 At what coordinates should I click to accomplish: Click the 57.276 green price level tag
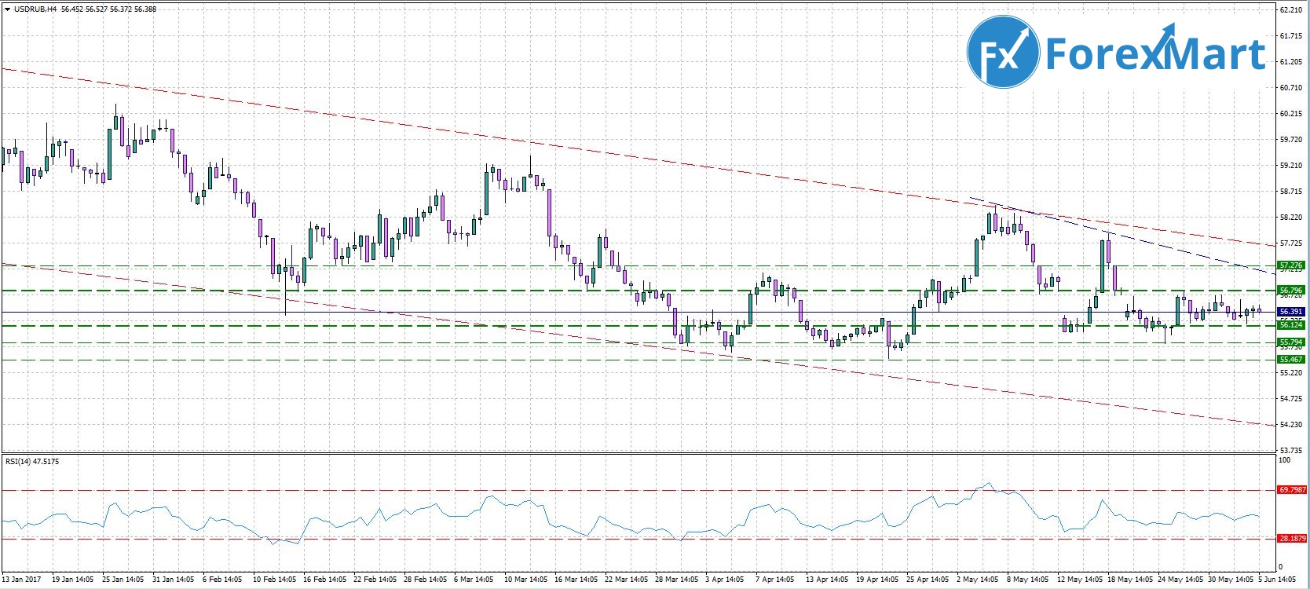1291,265
